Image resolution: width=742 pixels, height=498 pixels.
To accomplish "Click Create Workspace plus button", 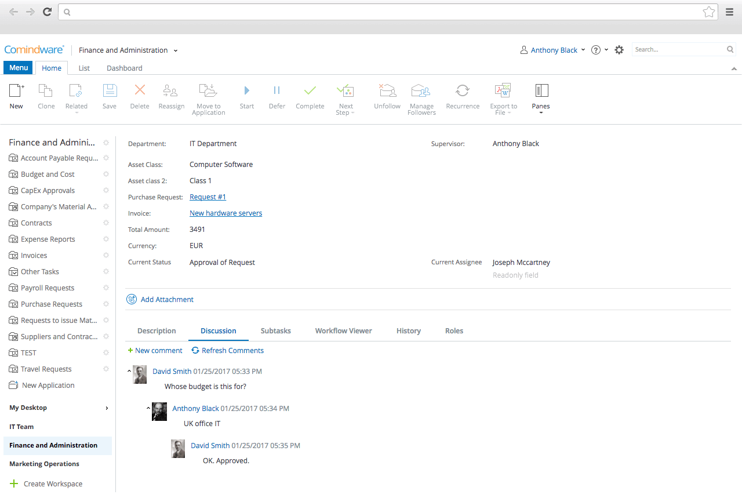I will [x=14, y=484].
